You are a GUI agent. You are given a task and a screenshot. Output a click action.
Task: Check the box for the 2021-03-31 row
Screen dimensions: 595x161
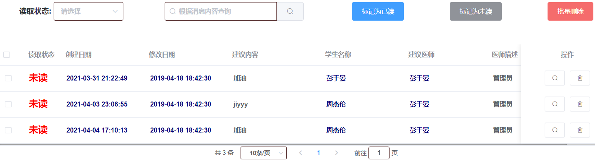[8, 78]
